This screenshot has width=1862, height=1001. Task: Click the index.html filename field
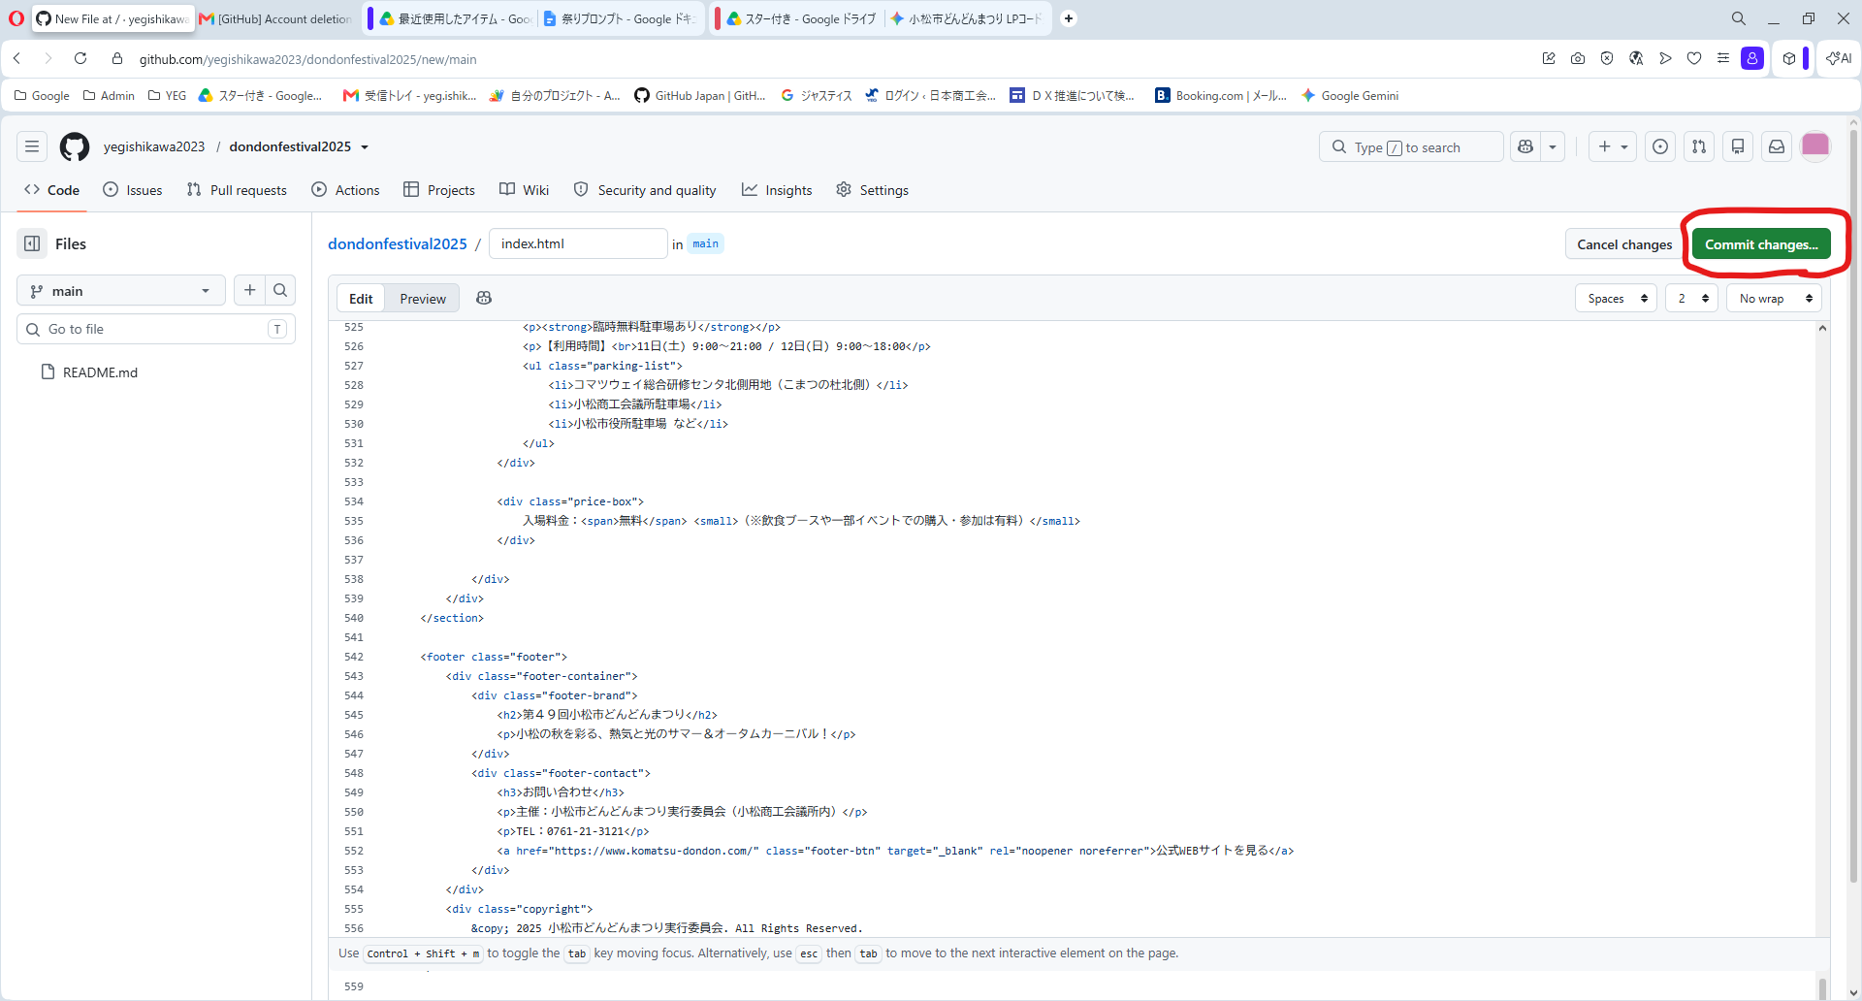(x=578, y=243)
